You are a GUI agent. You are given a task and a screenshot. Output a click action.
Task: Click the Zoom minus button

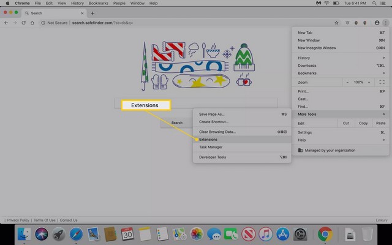click(347, 82)
